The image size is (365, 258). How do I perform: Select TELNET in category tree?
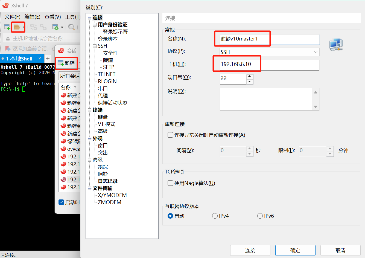pyautogui.click(x=107, y=74)
